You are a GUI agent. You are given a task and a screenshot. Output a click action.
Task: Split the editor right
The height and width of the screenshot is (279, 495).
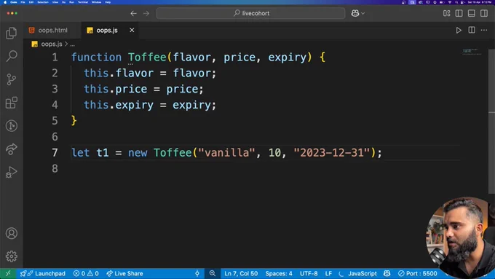[472, 30]
